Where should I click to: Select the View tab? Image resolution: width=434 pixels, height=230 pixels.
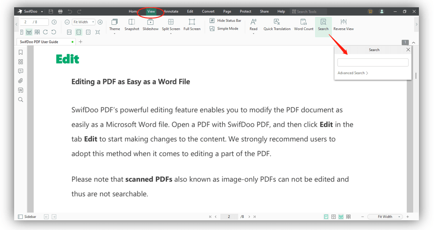tap(151, 11)
